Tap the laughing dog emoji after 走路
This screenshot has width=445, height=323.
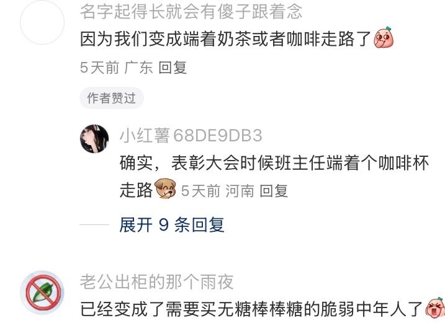pyautogui.click(x=165, y=188)
